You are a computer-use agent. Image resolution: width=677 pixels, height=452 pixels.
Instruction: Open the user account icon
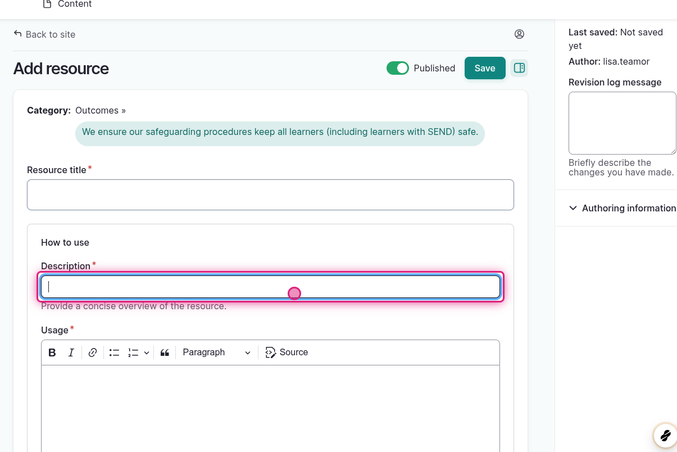coord(519,34)
